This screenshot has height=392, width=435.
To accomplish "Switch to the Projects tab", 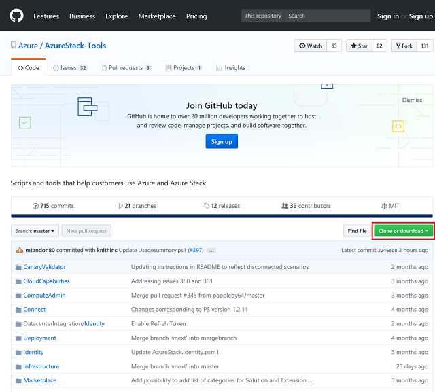I will tap(184, 68).
